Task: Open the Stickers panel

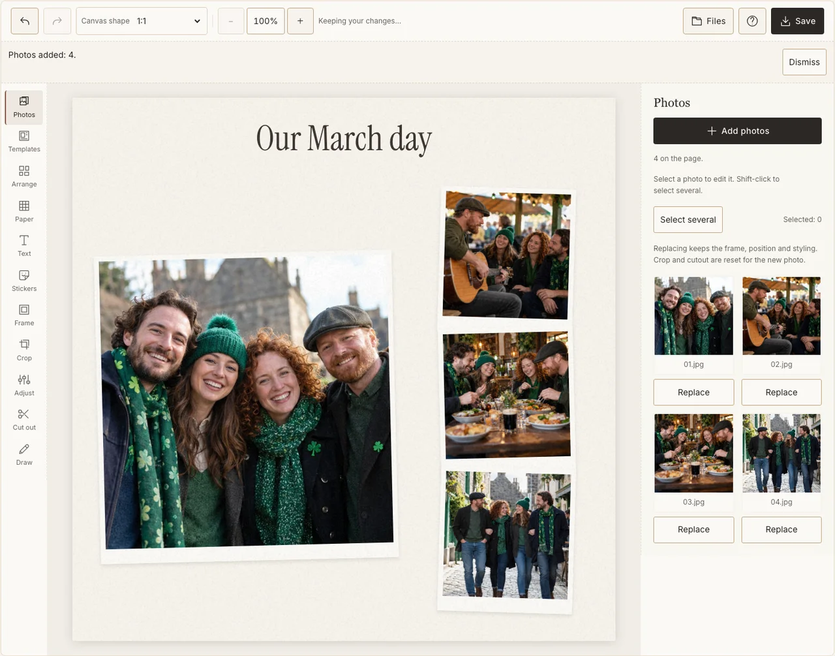Action: pyautogui.click(x=24, y=281)
